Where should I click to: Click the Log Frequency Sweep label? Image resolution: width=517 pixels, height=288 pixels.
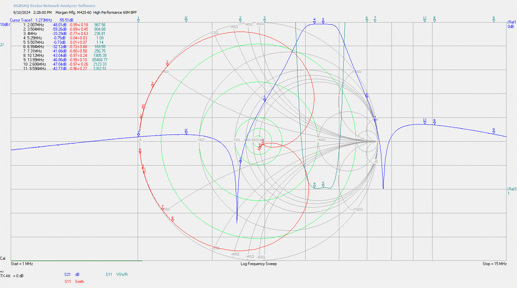coord(258,264)
